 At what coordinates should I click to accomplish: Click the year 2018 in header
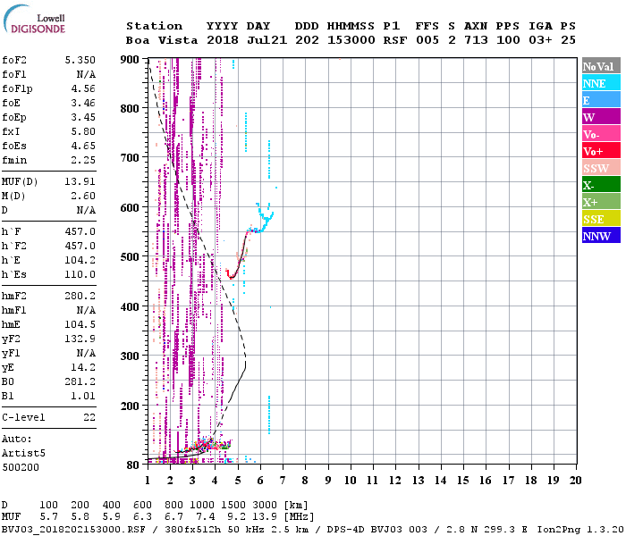[x=223, y=40]
